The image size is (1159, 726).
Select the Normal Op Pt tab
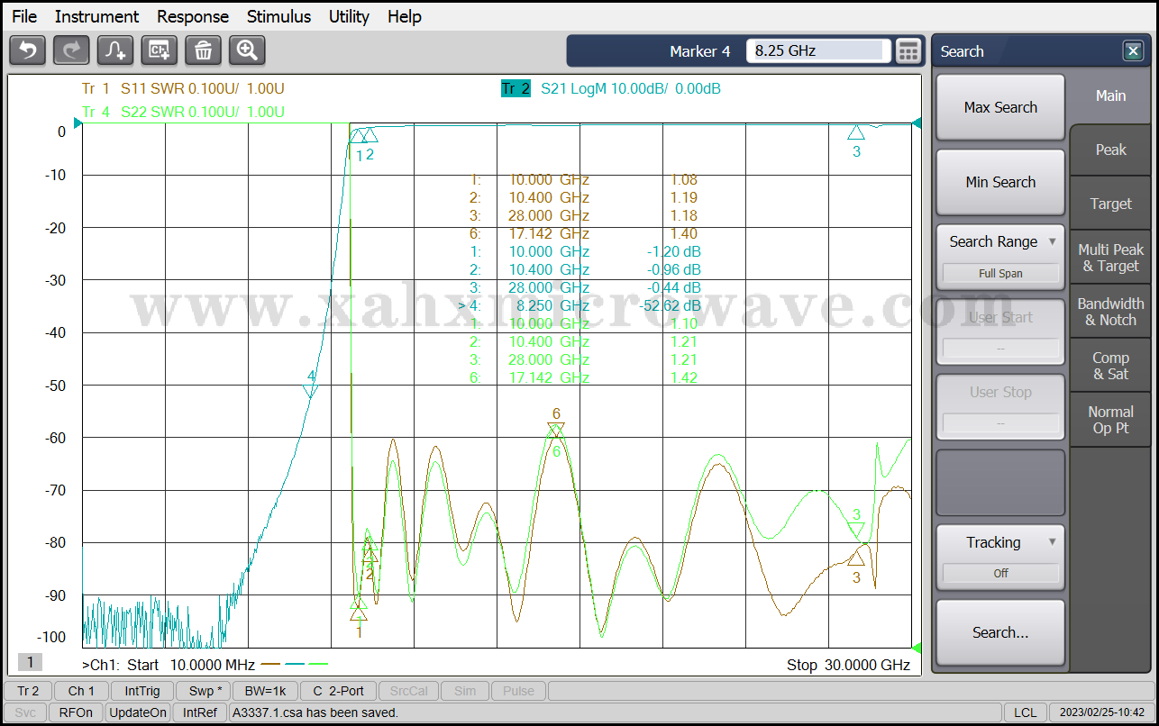tap(1110, 420)
